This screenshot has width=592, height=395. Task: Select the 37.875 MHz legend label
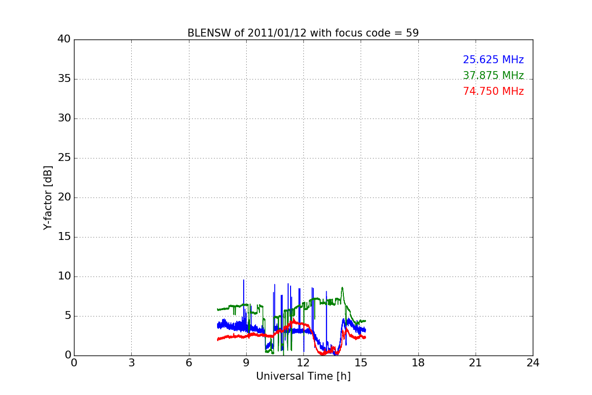pyautogui.click(x=493, y=76)
